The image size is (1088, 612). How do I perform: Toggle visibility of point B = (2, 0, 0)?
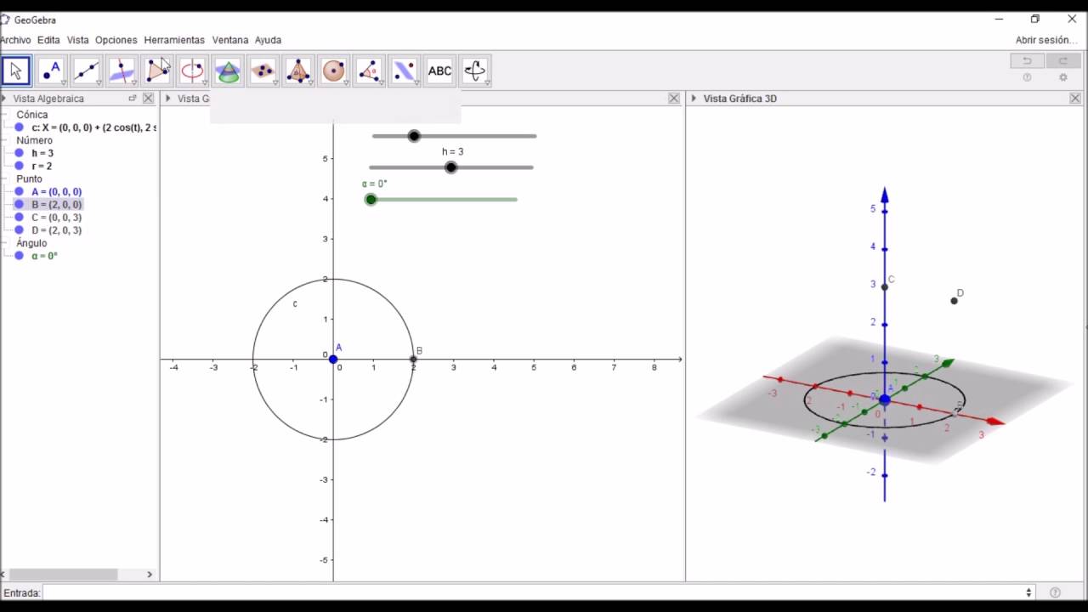tap(19, 205)
